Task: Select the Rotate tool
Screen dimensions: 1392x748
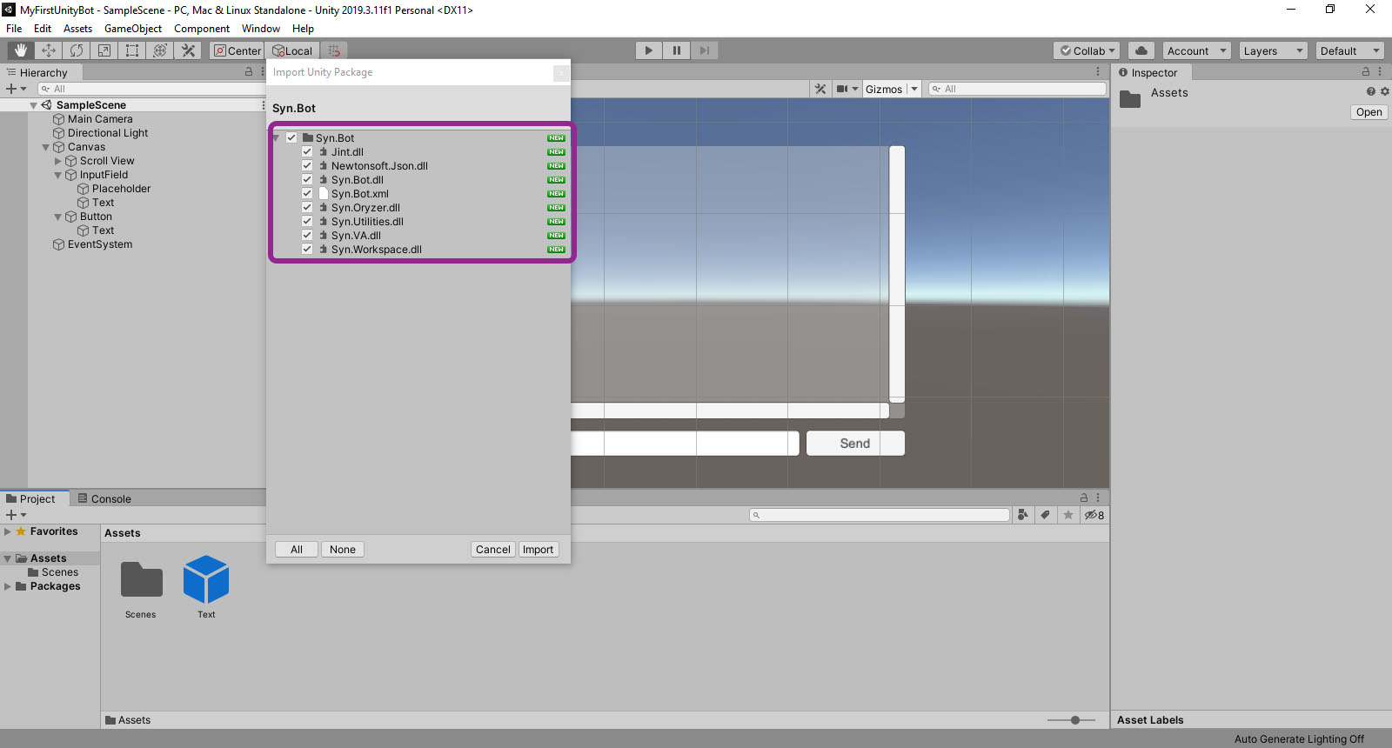Action: tap(77, 50)
